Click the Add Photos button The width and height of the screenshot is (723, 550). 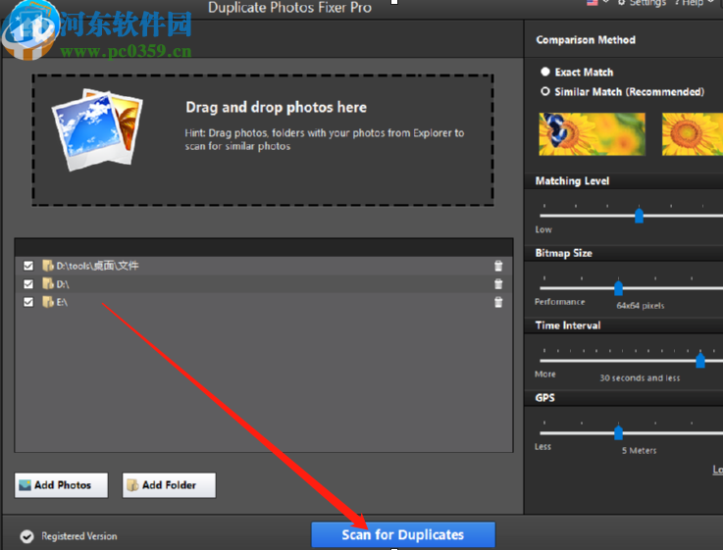62,485
